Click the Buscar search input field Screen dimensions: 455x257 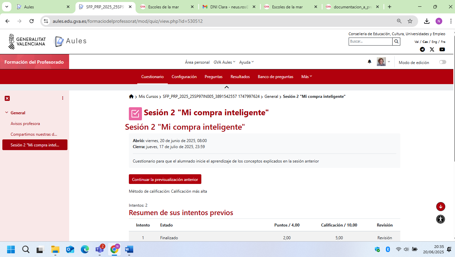tap(370, 42)
